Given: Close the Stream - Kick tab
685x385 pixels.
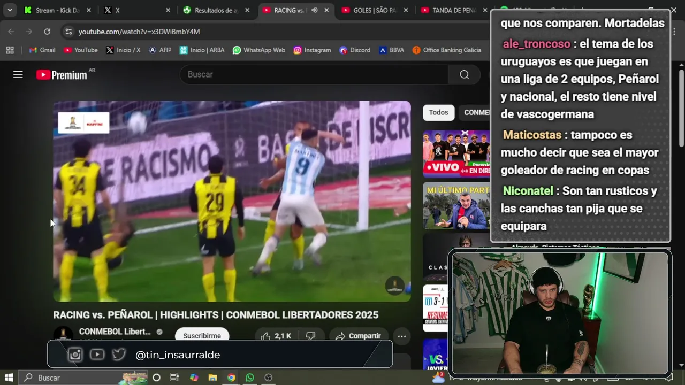Looking at the screenshot, I should (x=89, y=10).
